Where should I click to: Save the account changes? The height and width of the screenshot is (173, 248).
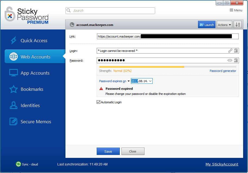pyautogui.click(x=108, y=151)
